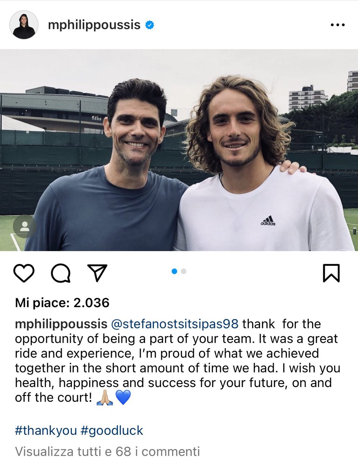Select the first blue carousel dot
358x463 pixels.
(x=175, y=271)
